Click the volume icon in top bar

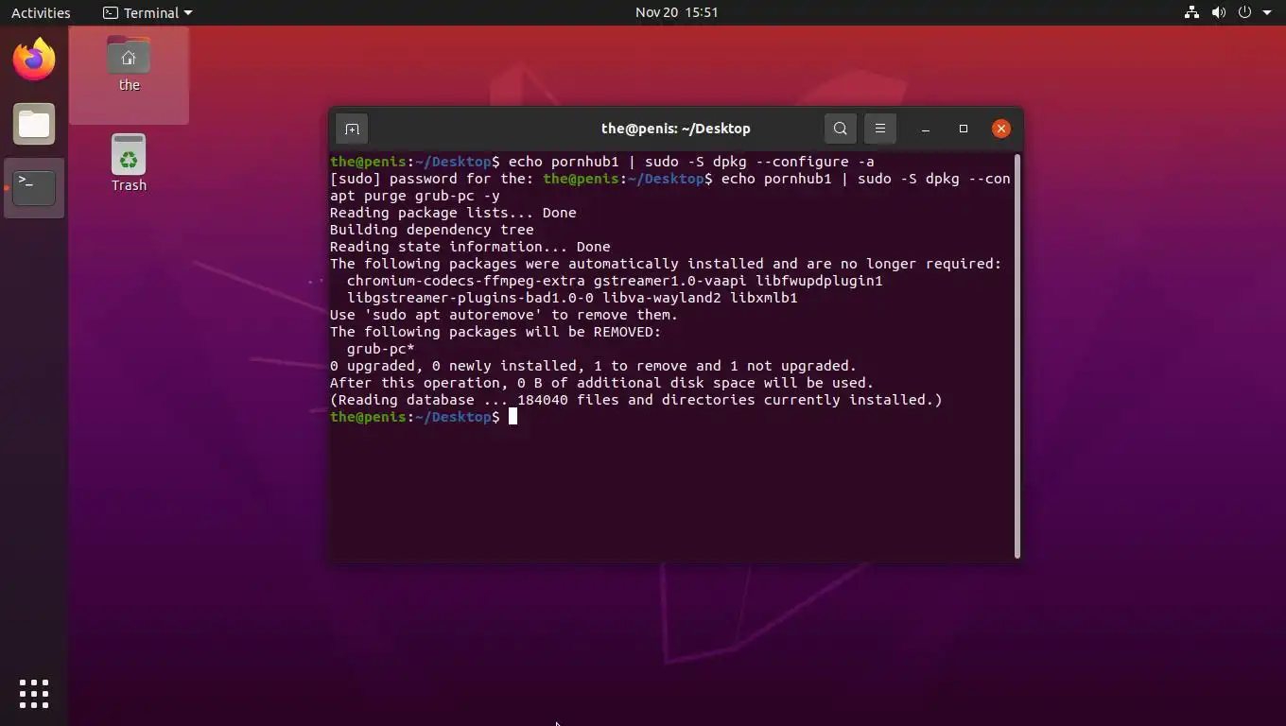click(1218, 12)
